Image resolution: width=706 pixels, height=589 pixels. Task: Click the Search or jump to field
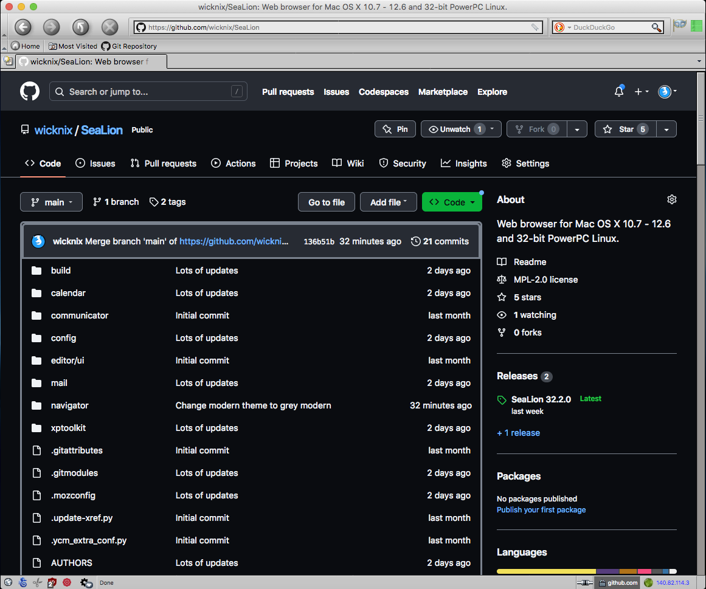click(148, 91)
